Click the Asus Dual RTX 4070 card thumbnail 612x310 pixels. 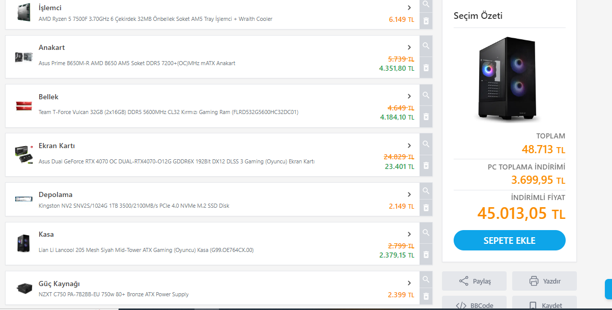pos(23,155)
